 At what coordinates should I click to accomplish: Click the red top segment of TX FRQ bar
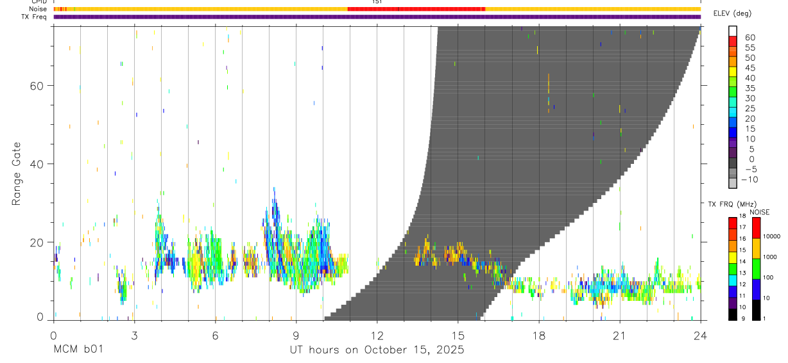[733, 223]
